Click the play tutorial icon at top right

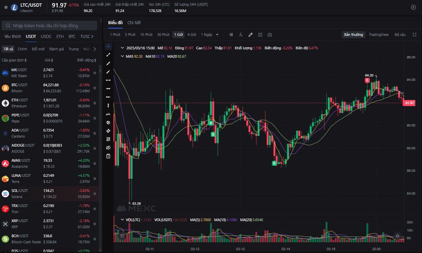click(x=413, y=7)
